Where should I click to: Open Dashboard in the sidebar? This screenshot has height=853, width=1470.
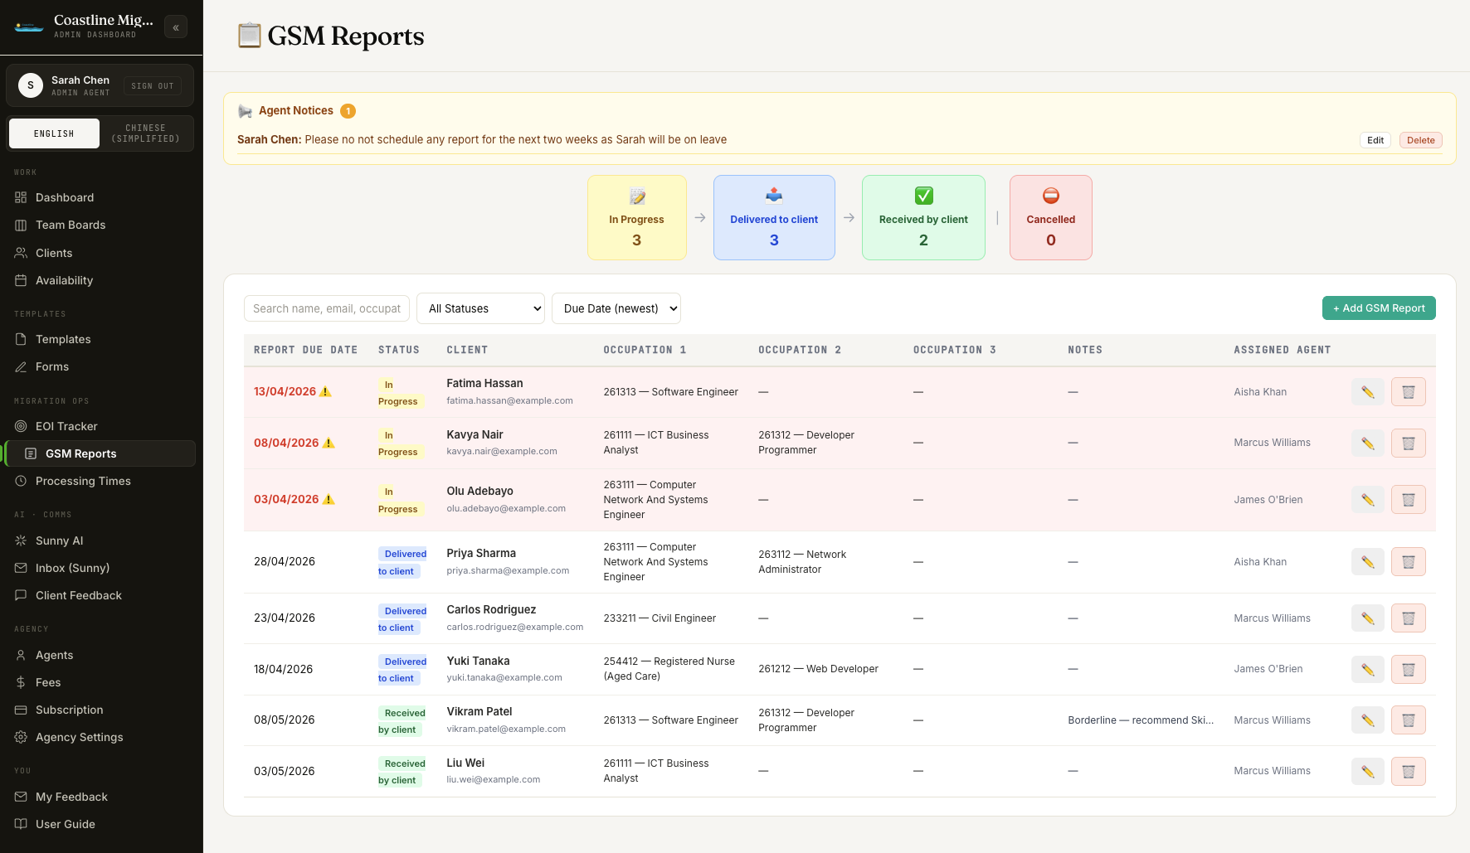coord(65,197)
